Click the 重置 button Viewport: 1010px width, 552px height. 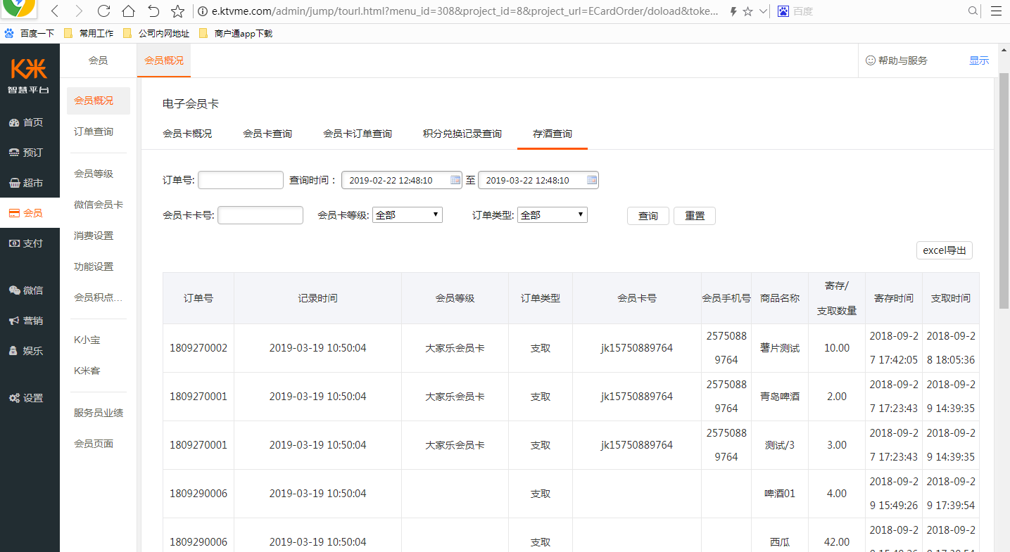coord(695,216)
